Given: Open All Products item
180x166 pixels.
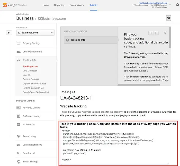Looking at the screenshot, I should (x=29, y=125).
